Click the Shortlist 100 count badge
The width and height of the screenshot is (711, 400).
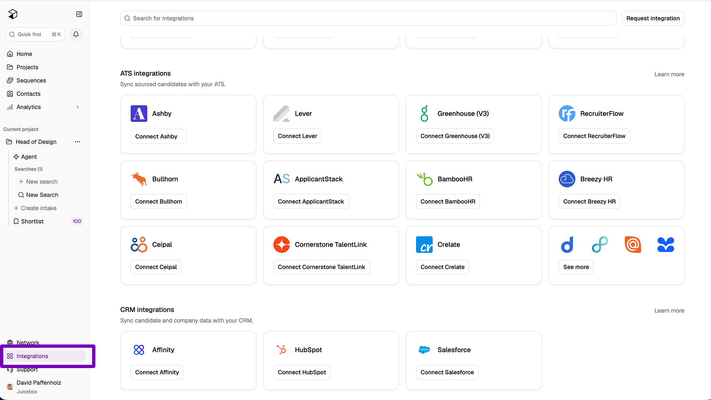click(77, 221)
